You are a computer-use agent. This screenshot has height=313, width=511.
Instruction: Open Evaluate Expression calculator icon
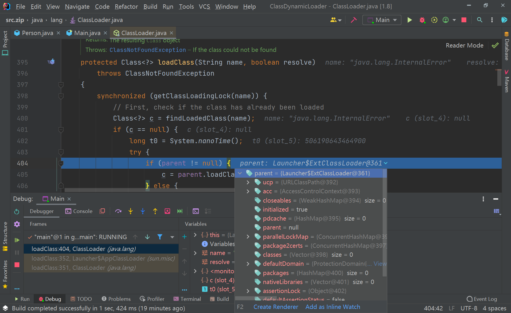coord(196,211)
